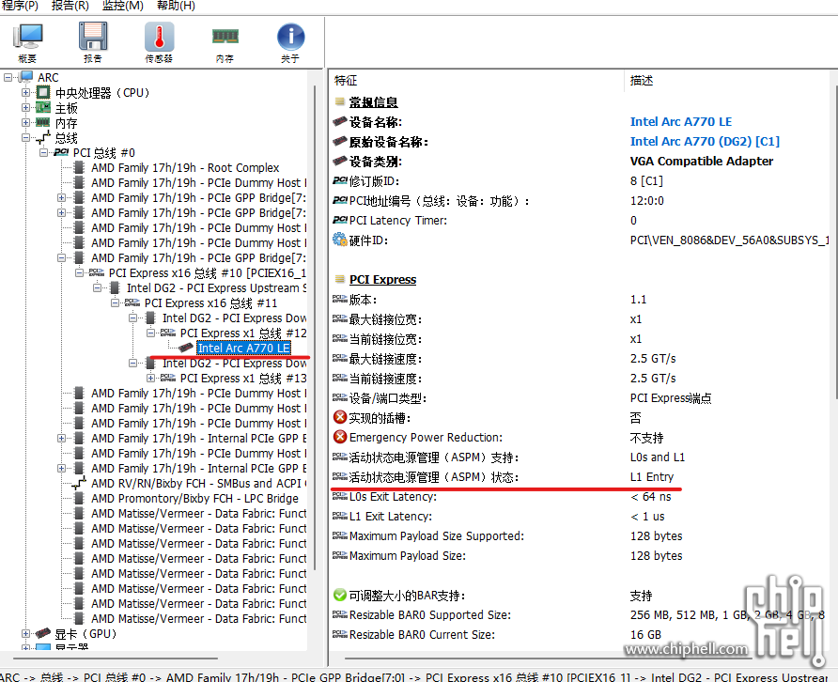Click the 主板 motherboard icon
The height and width of the screenshot is (682, 838).
tap(43, 107)
